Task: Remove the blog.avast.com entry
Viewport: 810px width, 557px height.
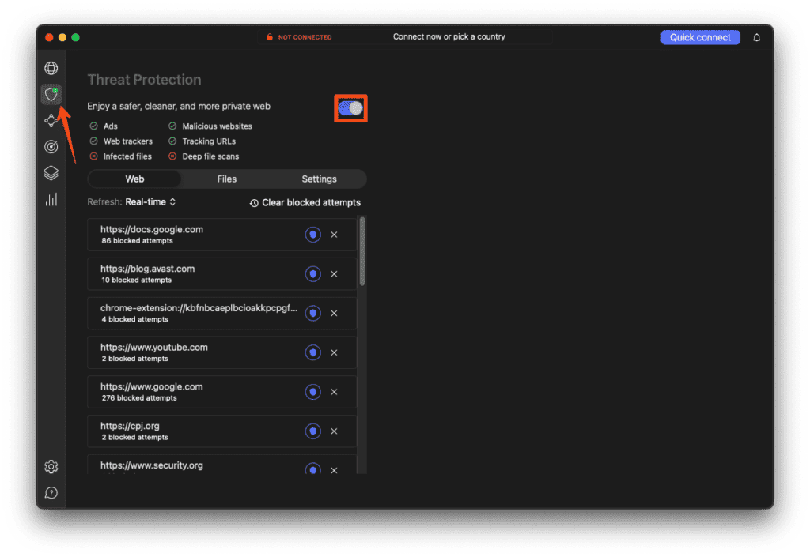Action: point(335,274)
